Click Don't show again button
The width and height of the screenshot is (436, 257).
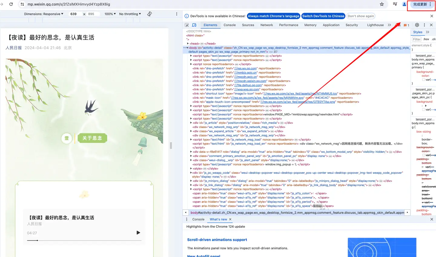pyautogui.click(x=361, y=16)
